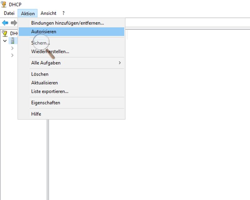Click the gray Forward arrow toolbar icon
Screen dimensions: 250x200
14,23
